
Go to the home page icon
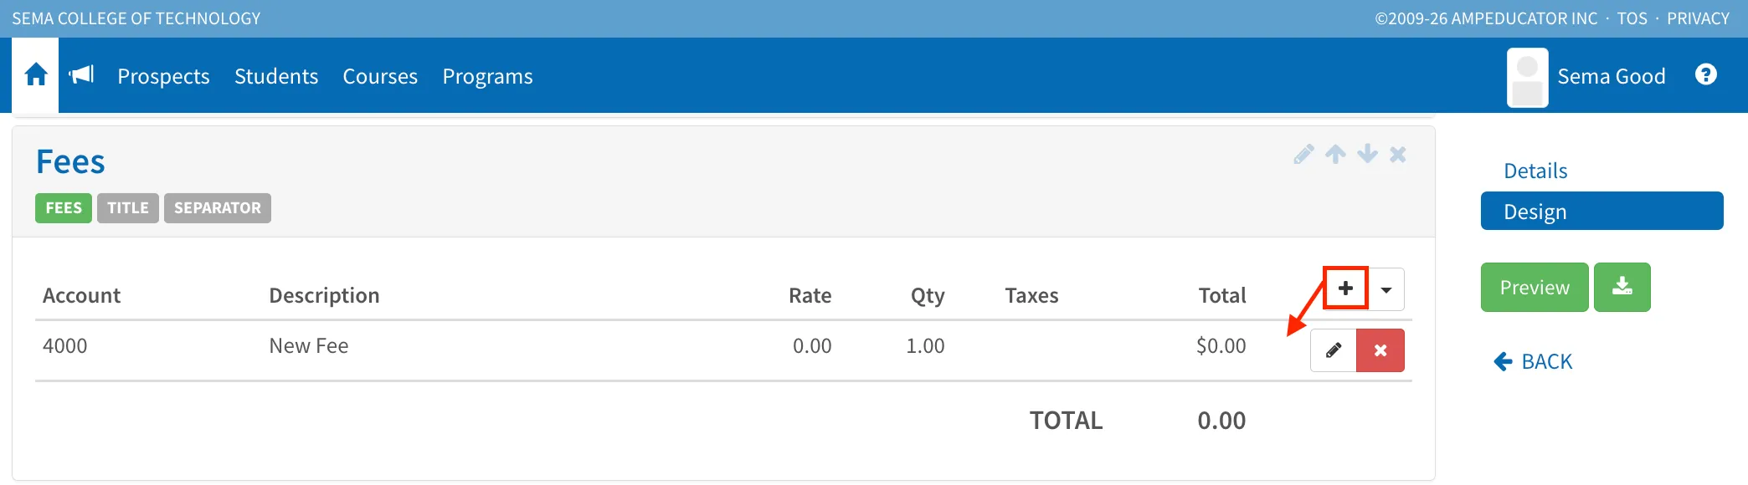click(x=35, y=75)
